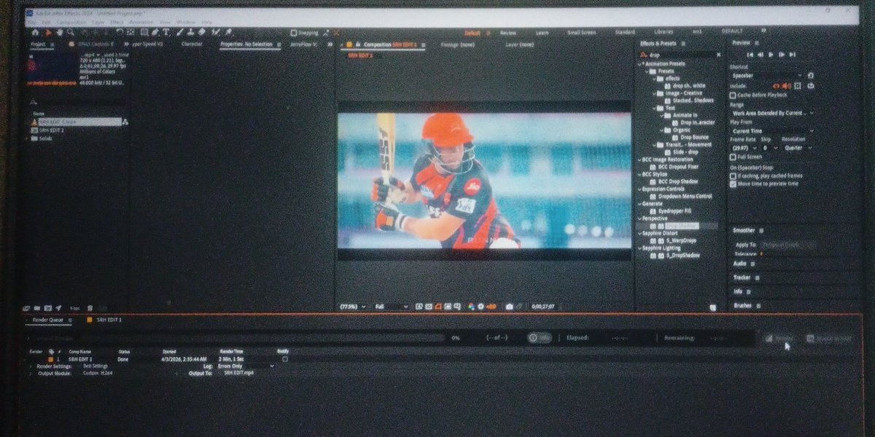
Task: Select the Home icon in the toolbar
Action: coord(34,32)
